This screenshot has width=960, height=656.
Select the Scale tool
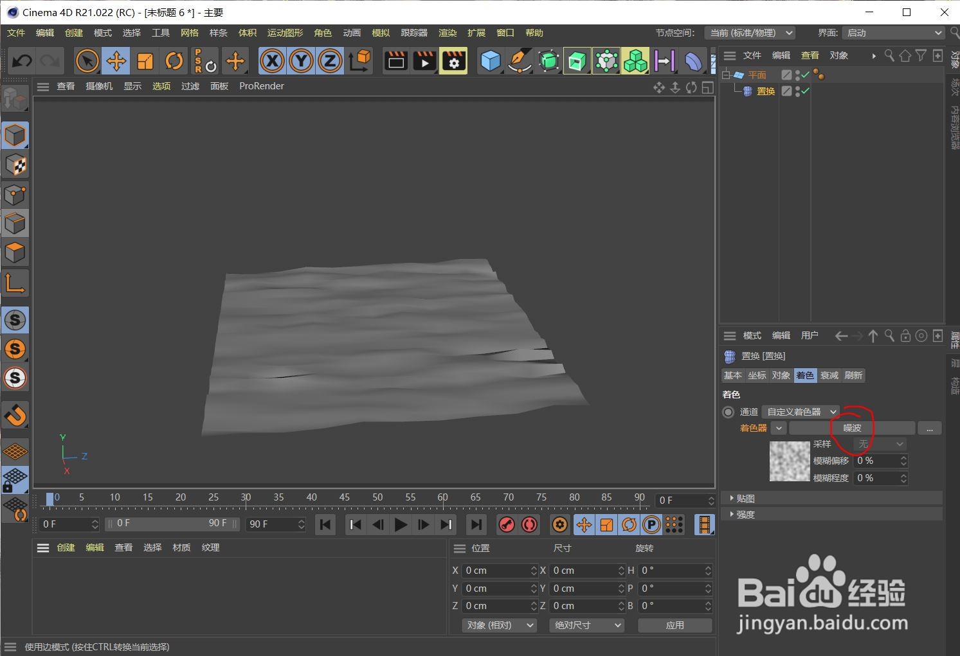[145, 60]
